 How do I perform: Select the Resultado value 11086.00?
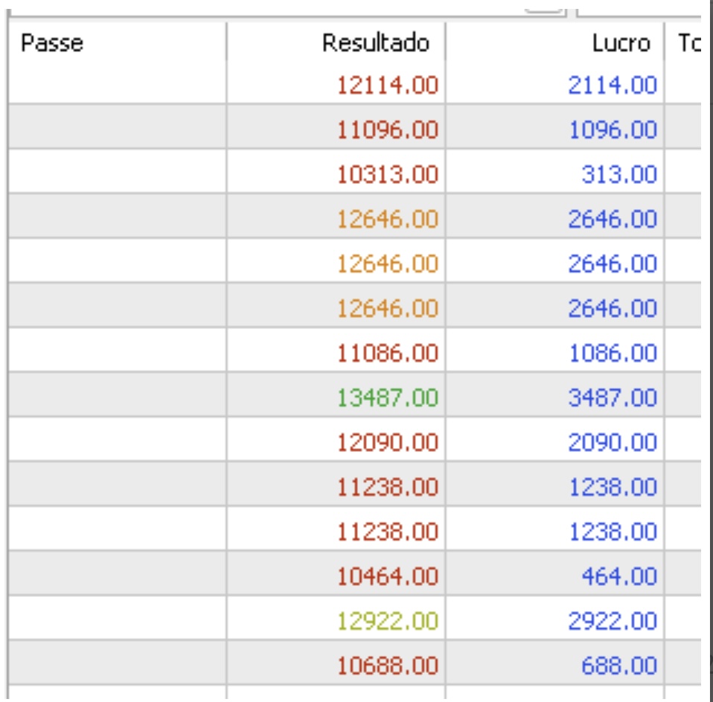click(x=388, y=353)
